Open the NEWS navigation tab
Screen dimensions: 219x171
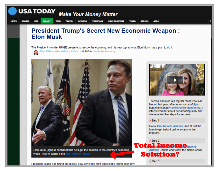[x=13, y=21]
